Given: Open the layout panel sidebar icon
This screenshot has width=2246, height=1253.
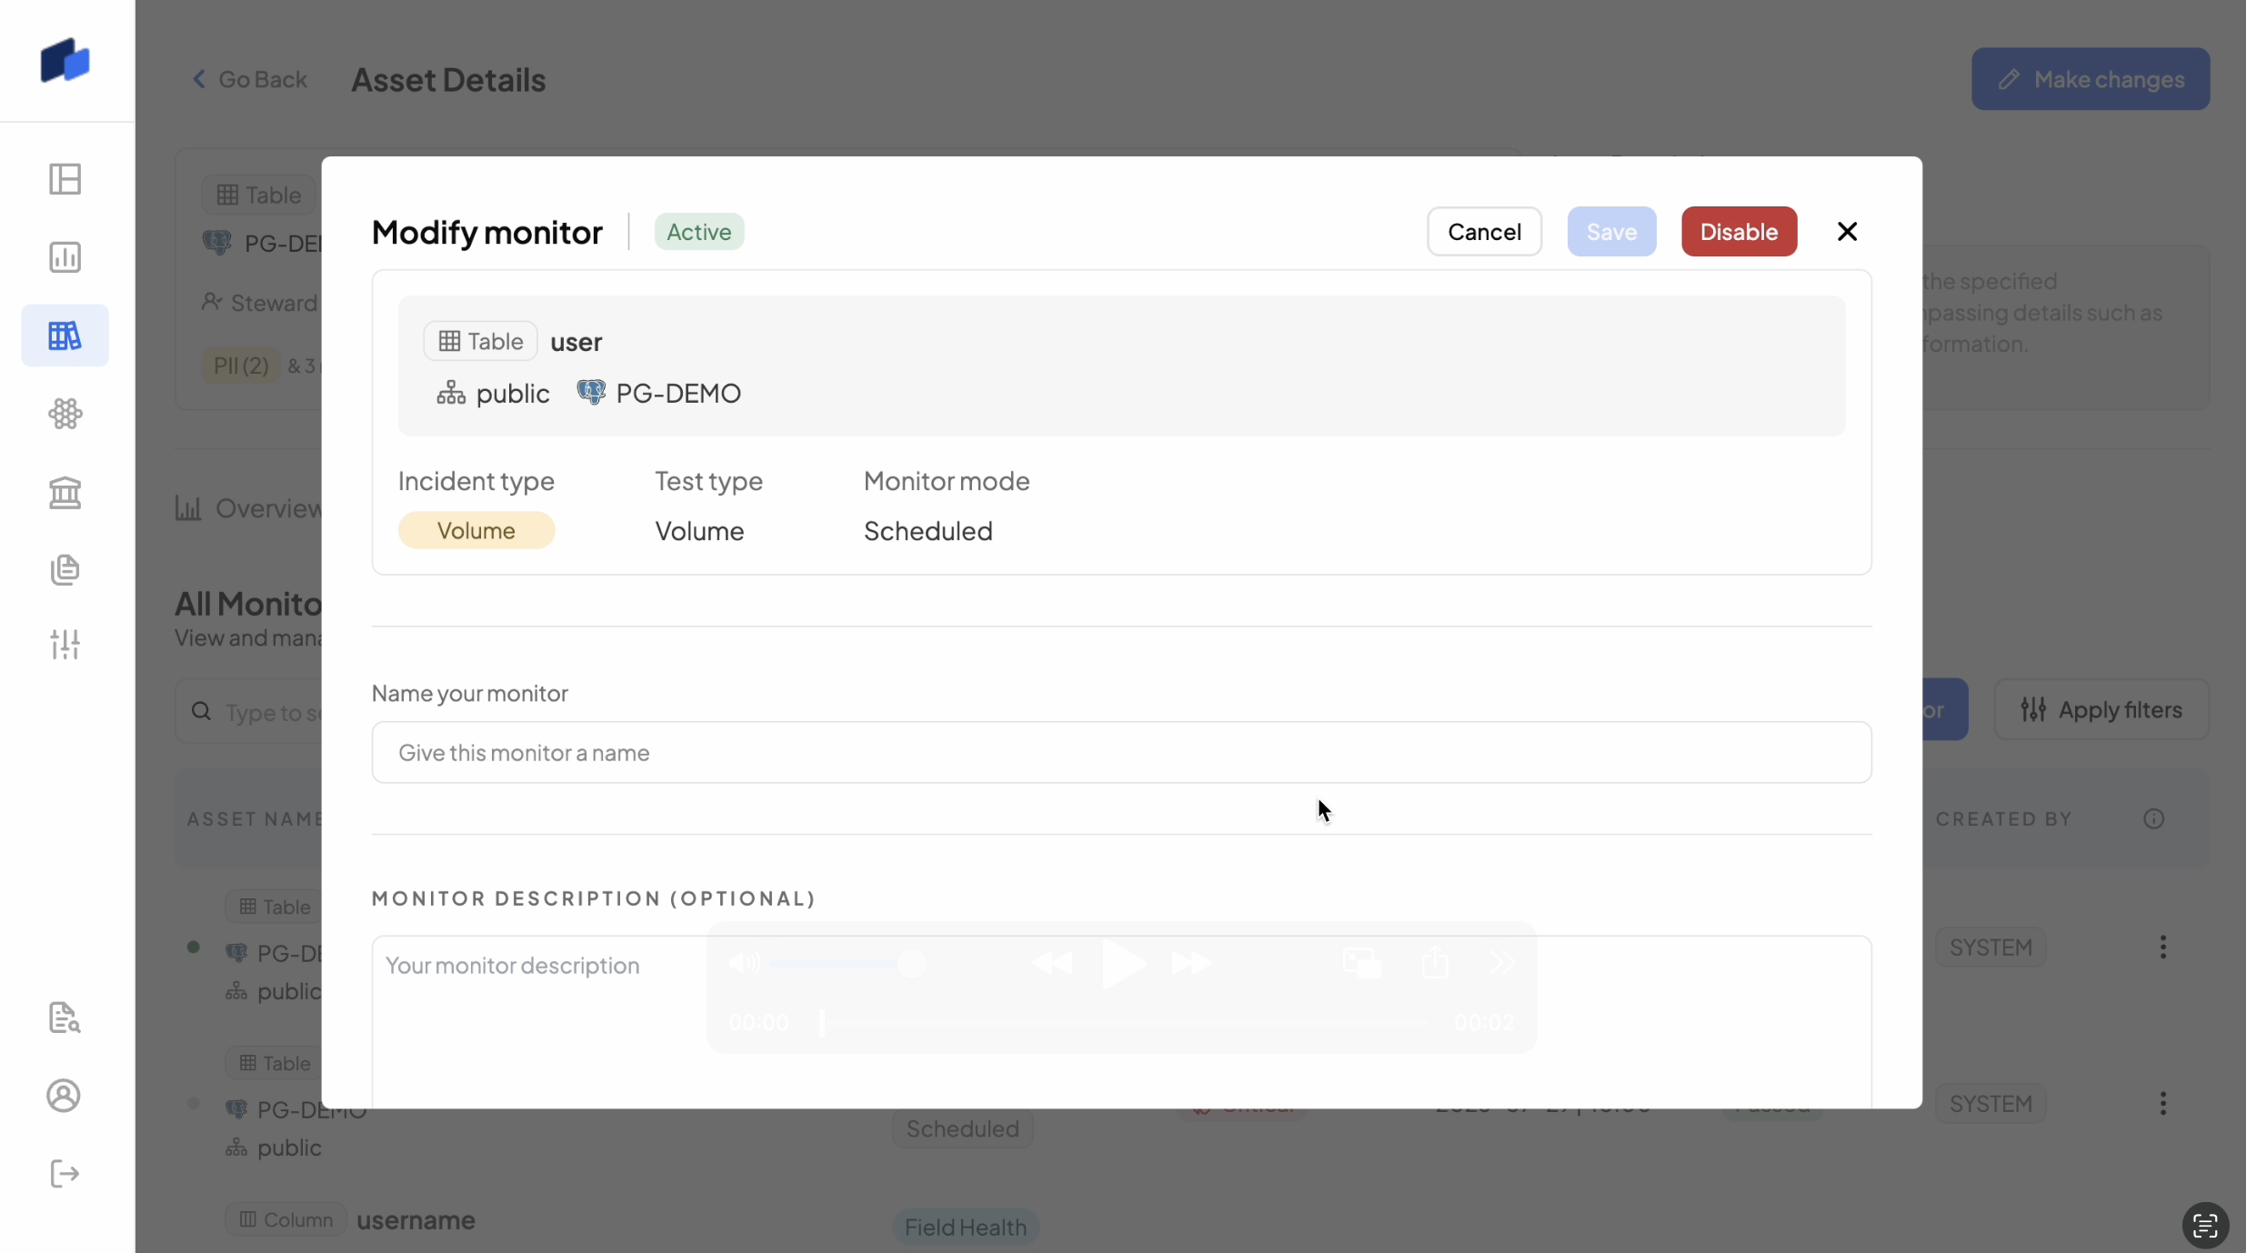Looking at the screenshot, I should click(x=65, y=179).
